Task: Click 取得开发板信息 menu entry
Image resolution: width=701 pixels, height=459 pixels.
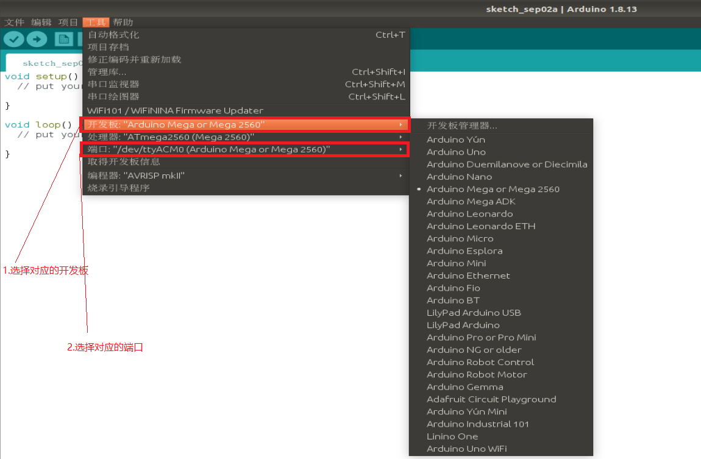Action: (124, 162)
